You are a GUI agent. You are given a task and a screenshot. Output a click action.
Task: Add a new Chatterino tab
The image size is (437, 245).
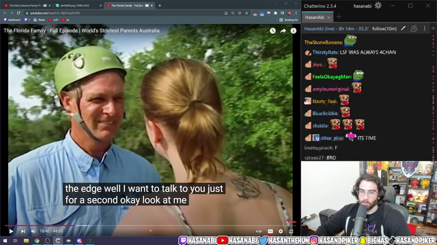click(339, 17)
